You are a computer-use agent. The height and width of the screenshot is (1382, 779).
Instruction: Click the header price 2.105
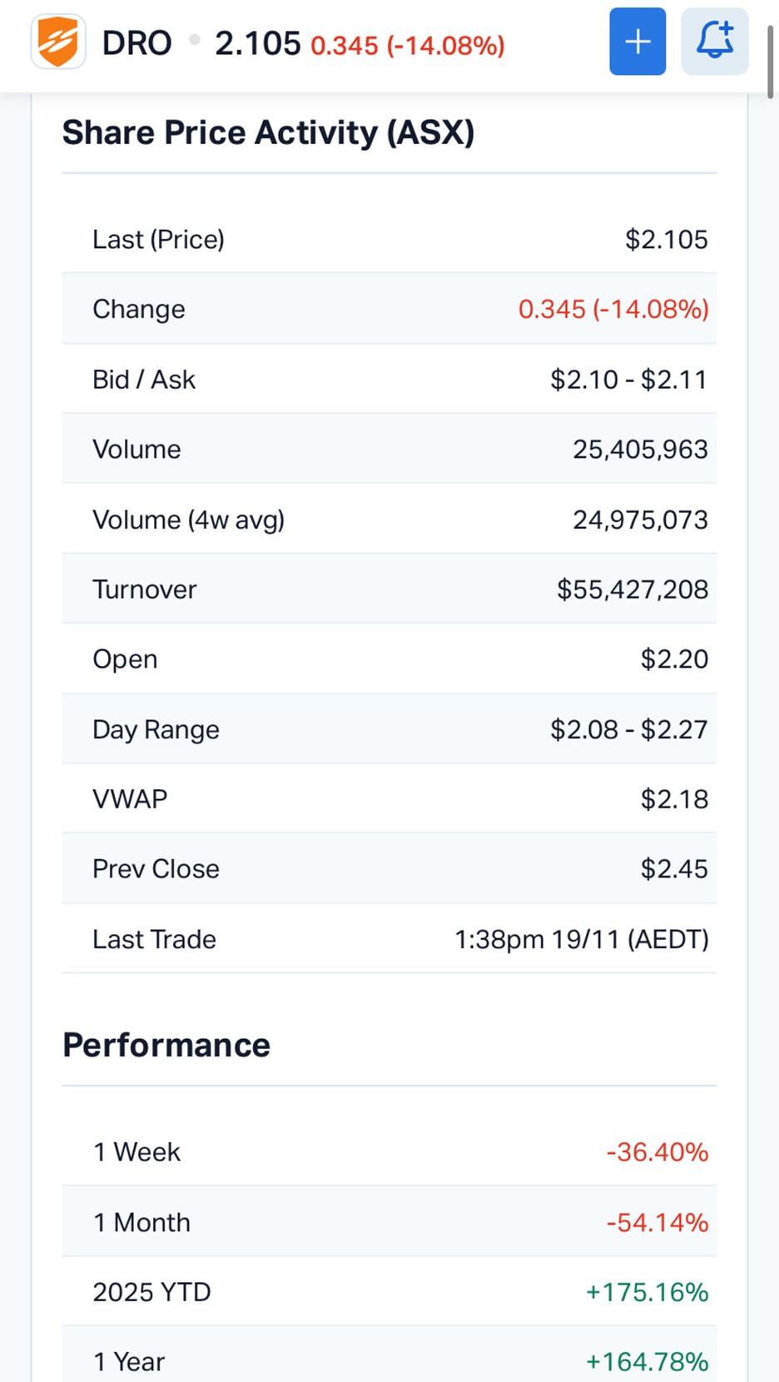(x=257, y=43)
